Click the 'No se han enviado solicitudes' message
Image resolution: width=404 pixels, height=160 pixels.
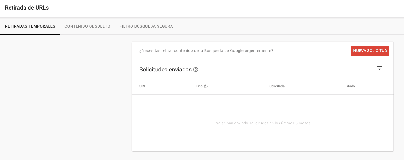tap(263, 123)
